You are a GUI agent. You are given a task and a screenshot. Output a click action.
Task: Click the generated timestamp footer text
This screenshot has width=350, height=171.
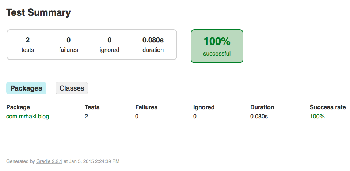63,161
